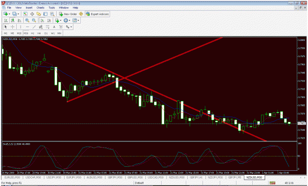308x186 pixels.
Task: Click the Indicators list icon
Action: tap(57, 20)
